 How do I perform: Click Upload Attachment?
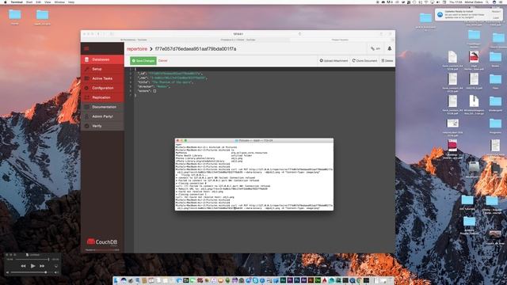334,61
